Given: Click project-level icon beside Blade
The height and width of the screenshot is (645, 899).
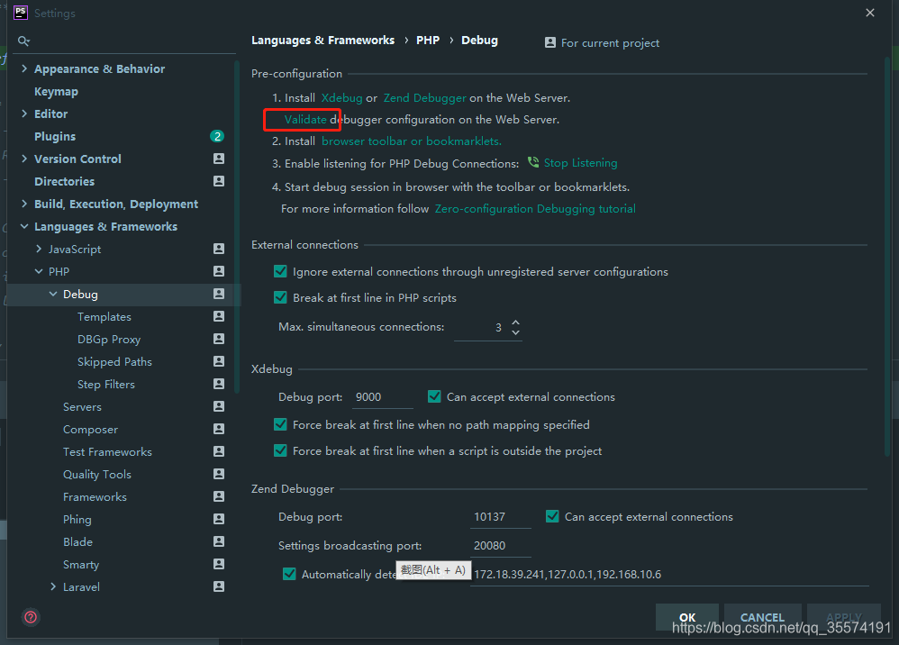Looking at the screenshot, I should (219, 541).
